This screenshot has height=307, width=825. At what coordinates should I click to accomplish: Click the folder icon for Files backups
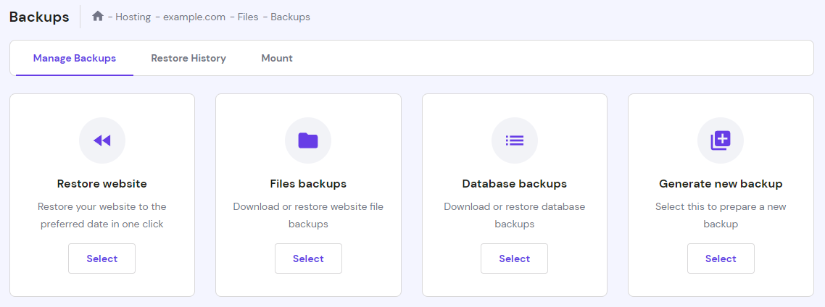pos(308,140)
